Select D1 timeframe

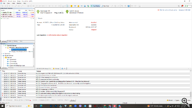point(53,6)
